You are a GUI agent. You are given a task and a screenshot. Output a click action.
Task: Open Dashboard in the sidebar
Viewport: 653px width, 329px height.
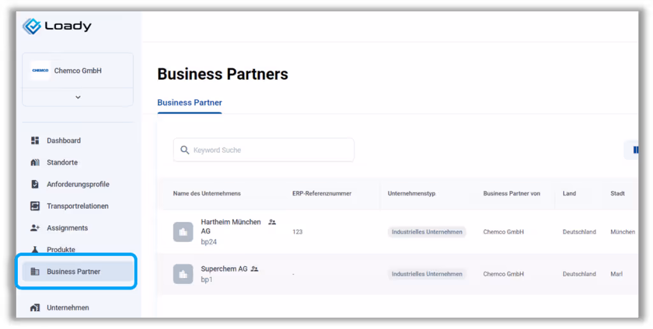pyautogui.click(x=64, y=141)
